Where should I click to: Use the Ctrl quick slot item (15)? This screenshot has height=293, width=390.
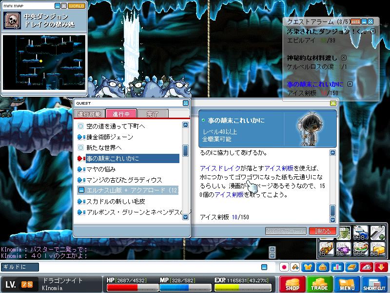tap(326, 249)
